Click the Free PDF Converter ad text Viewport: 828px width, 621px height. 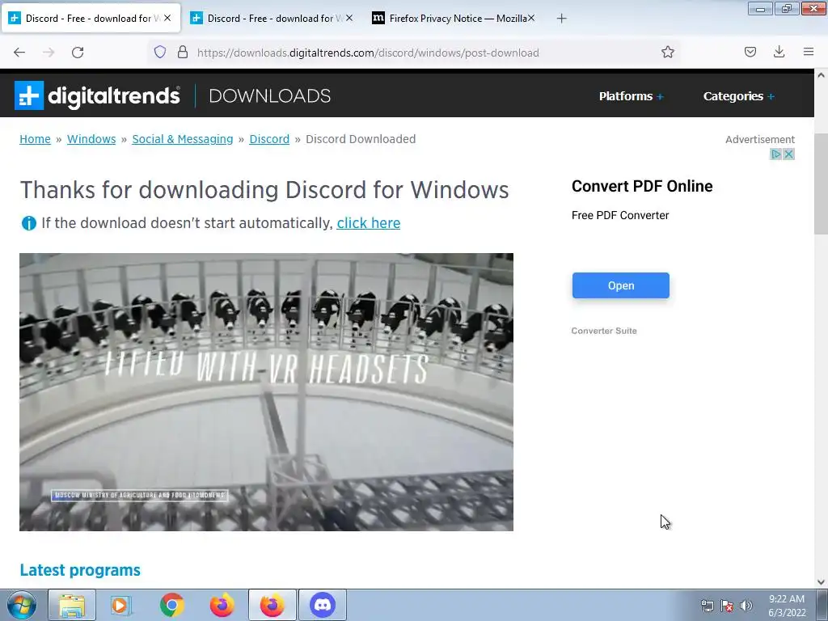620,215
